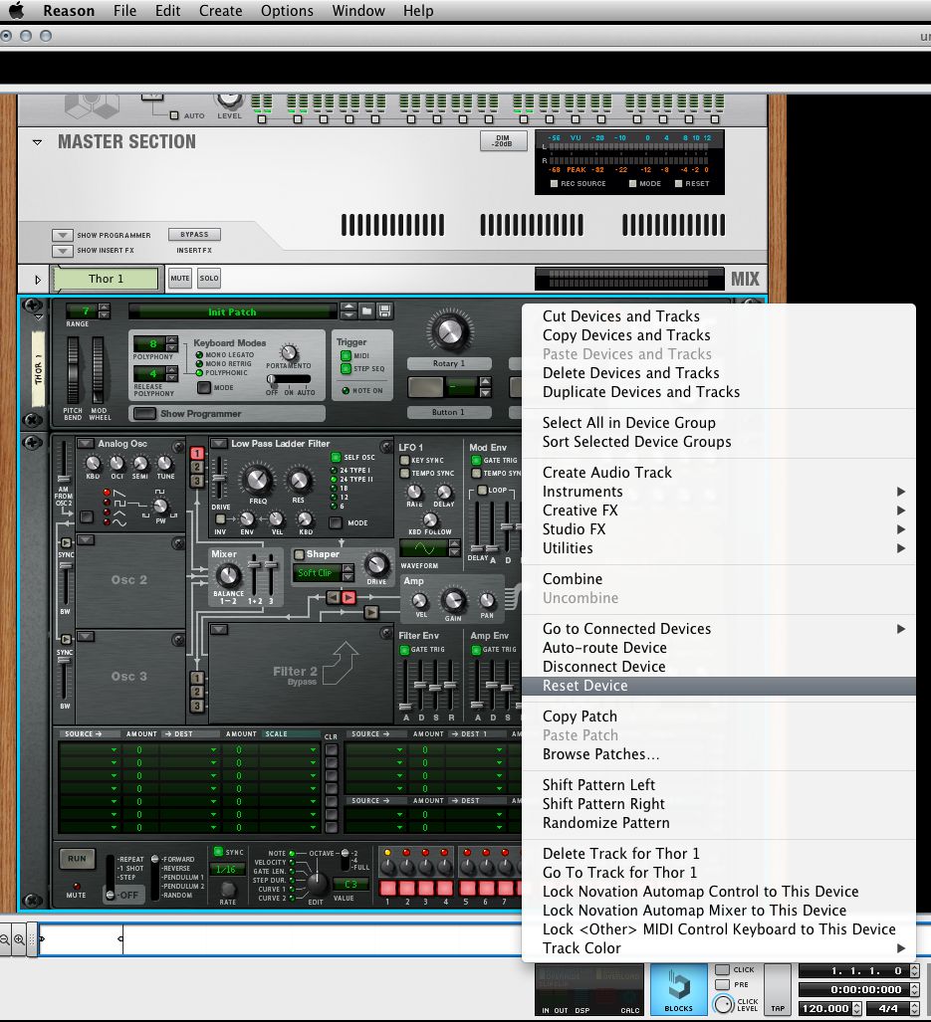Click the zoom out magnifier icon
This screenshot has width=931, height=1022.
tap(5, 939)
